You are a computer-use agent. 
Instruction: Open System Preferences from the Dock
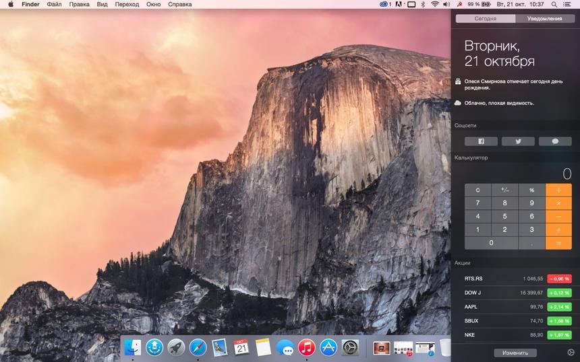[350, 347]
